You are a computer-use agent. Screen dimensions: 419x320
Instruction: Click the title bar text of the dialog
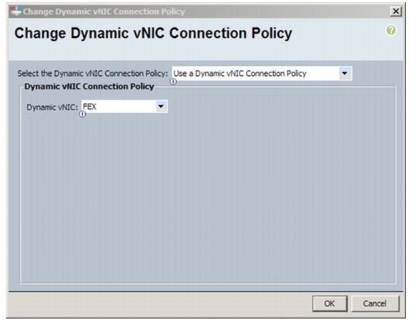(104, 11)
